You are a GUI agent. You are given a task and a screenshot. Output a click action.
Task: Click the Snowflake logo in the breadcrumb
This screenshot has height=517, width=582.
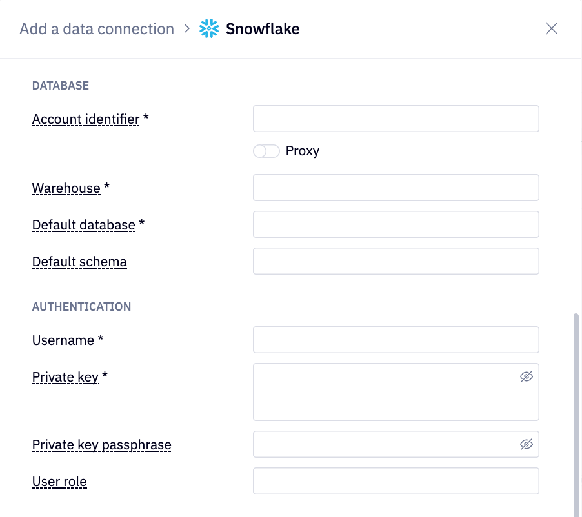208,28
